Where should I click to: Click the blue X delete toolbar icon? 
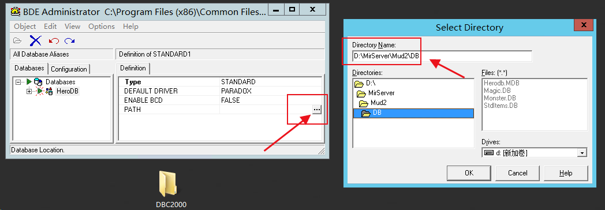click(35, 40)
